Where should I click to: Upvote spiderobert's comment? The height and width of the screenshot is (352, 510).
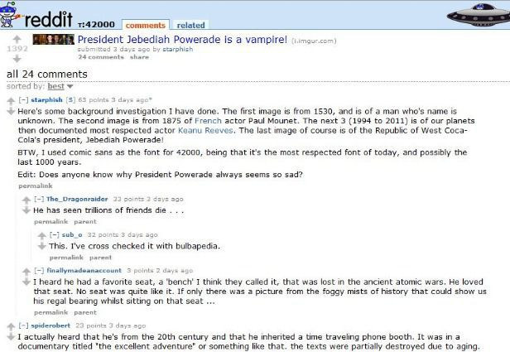click(x=11, y=326)
